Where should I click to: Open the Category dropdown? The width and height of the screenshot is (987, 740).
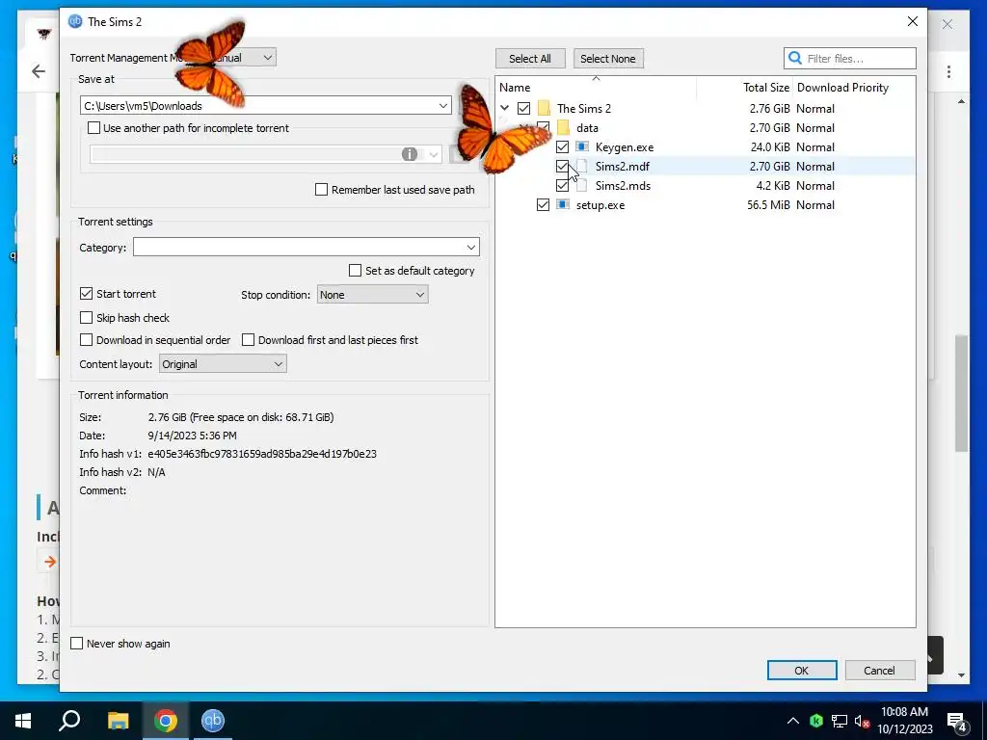pyautogui.click(x=470, y=248)
